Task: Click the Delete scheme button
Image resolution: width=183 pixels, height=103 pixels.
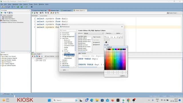Action: pyautogui.click(x=118, y=33)
